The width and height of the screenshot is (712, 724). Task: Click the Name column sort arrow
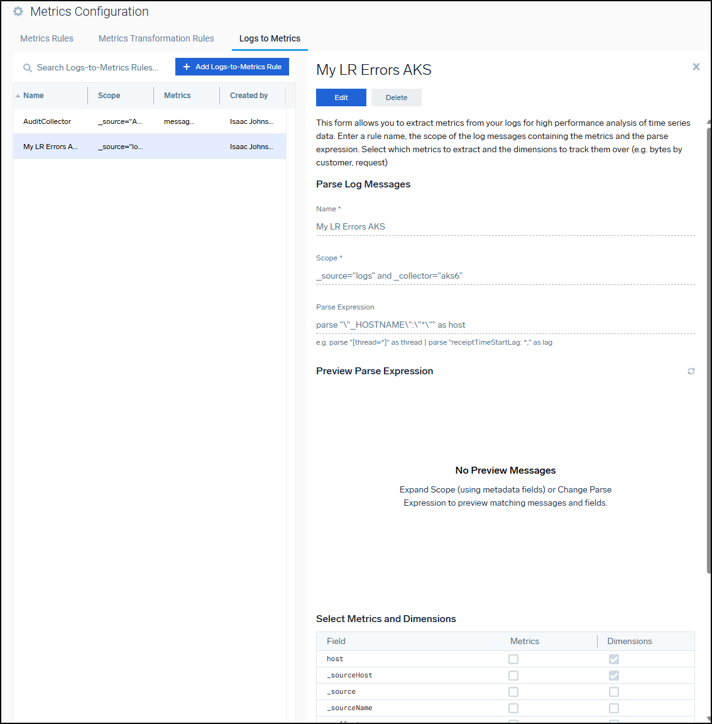click(x=18, y=96)
